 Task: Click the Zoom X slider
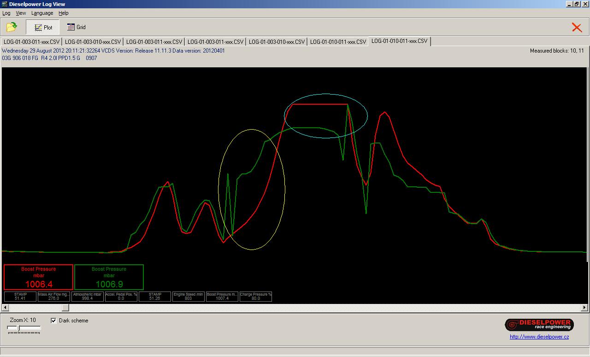[x=24, y=328]
